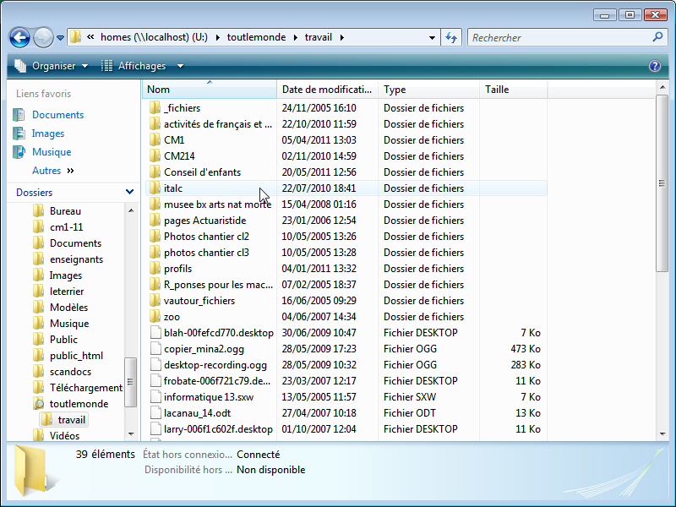The width and height of the screenshot is (676, 507).
Task: Click Conseil d'enfants folder icon
Action: 155,172
